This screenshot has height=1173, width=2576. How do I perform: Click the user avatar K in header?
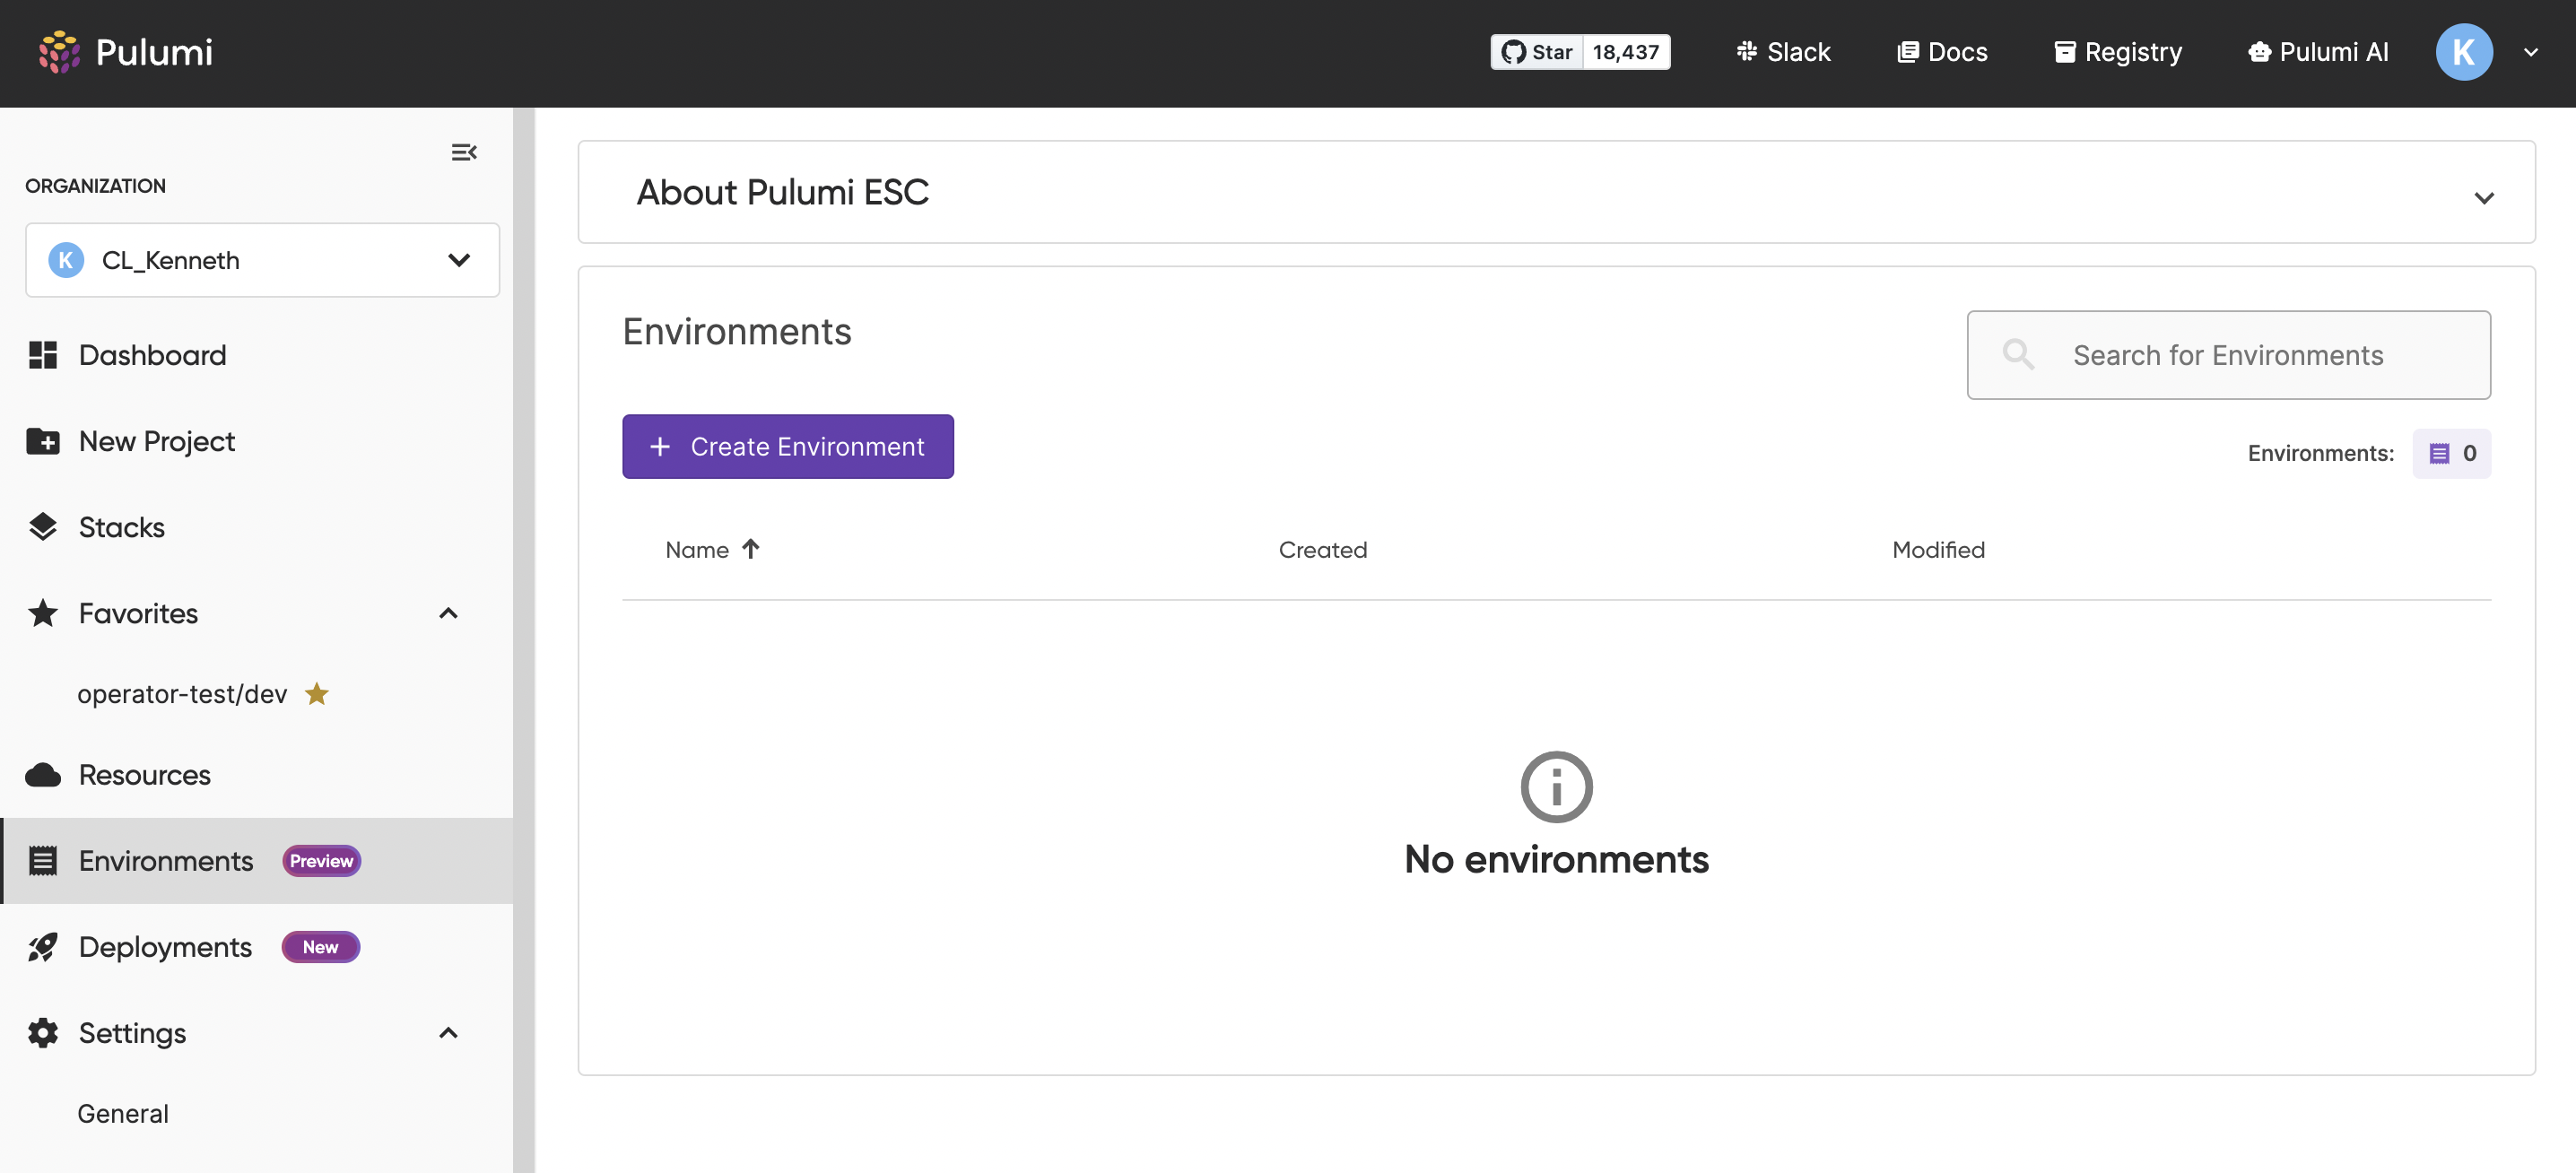click(x=2464, y=52)
